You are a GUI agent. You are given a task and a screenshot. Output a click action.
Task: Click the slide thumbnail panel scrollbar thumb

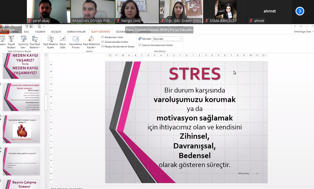[46, 102]
